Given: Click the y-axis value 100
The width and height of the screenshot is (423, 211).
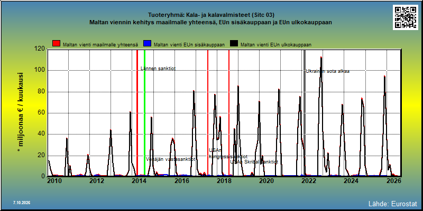Looking at the screenshot, I should pyautogui.click(x=40, y=70).
